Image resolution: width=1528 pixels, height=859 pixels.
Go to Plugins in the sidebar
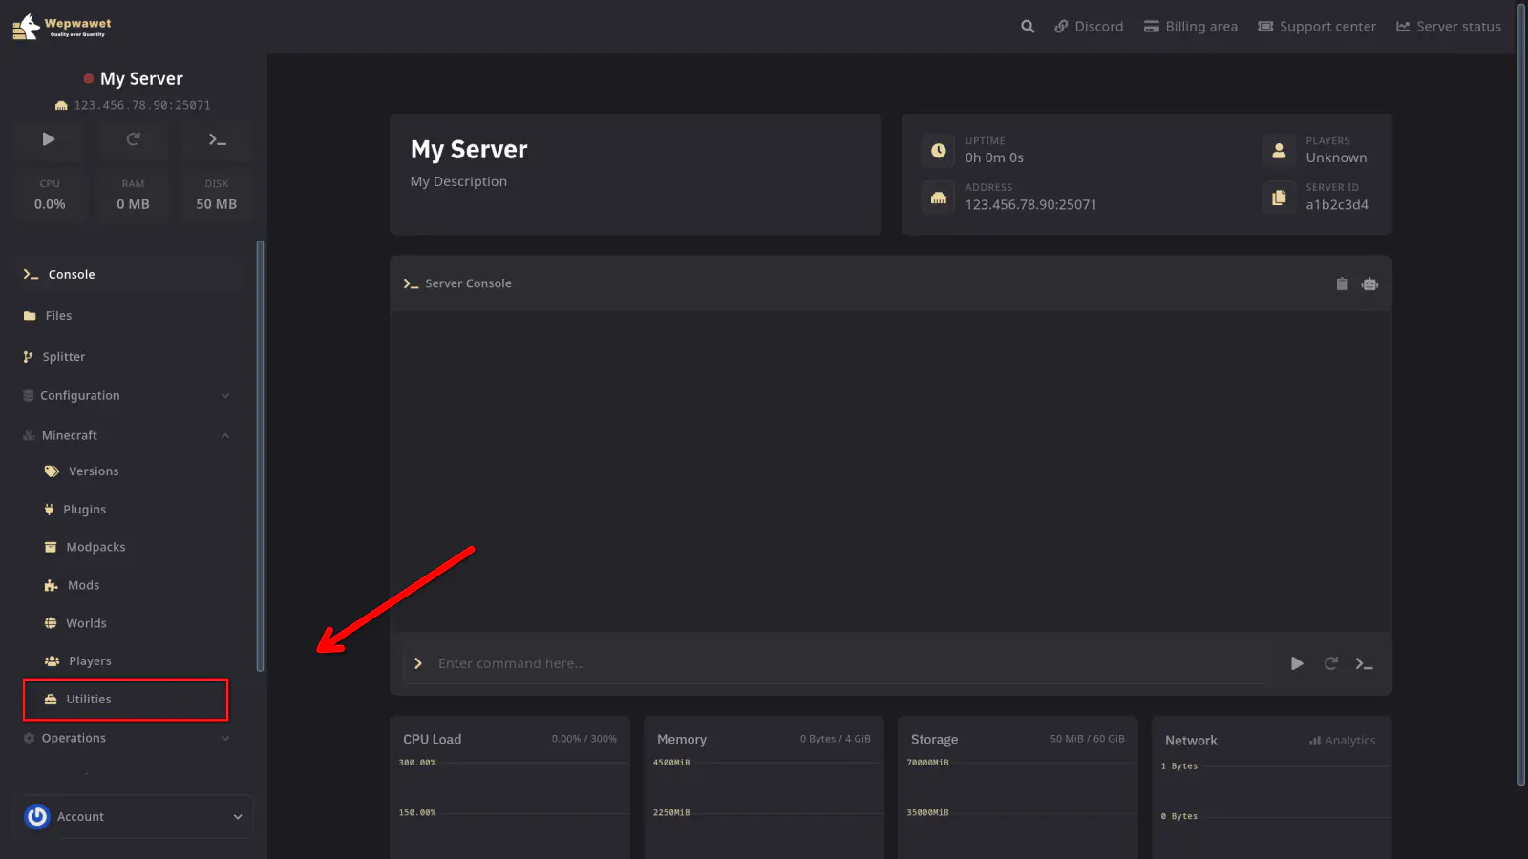click(x=84, y=510)
